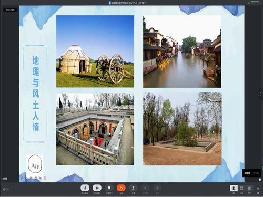Image resolution: width=263 pixels, height=197 pixels.
Task: Click the share window button
Action: [109, 188]
